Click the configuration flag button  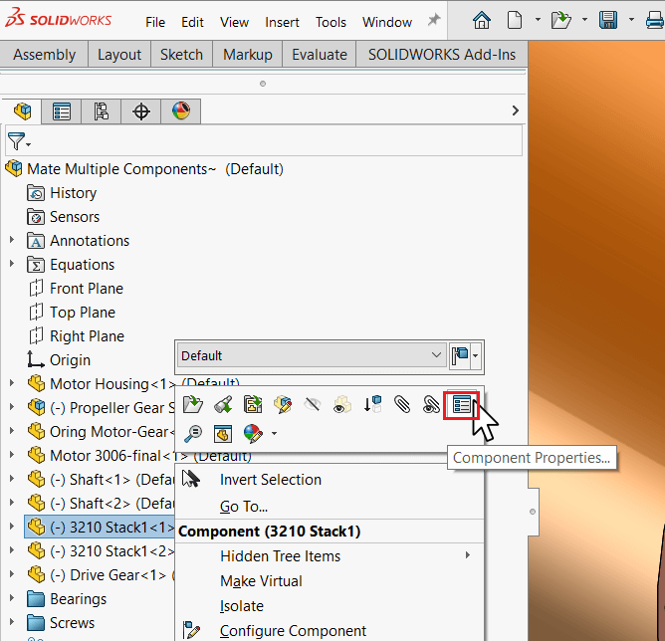460,355
